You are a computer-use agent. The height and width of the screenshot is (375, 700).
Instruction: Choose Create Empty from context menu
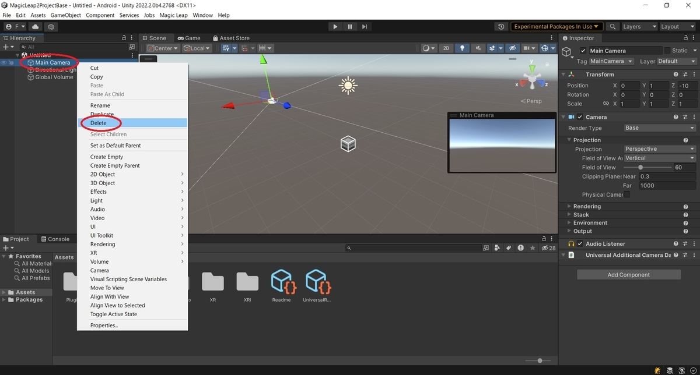[132, 157]
